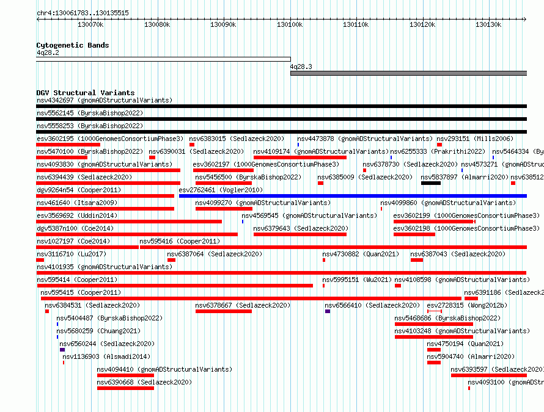
Task: Click nsv4094410 gnomAD variant label
Action: coord(164,370)
